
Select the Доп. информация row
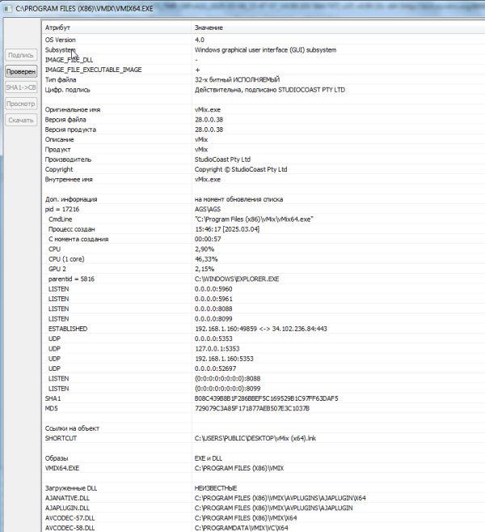[x=264, y=199]
